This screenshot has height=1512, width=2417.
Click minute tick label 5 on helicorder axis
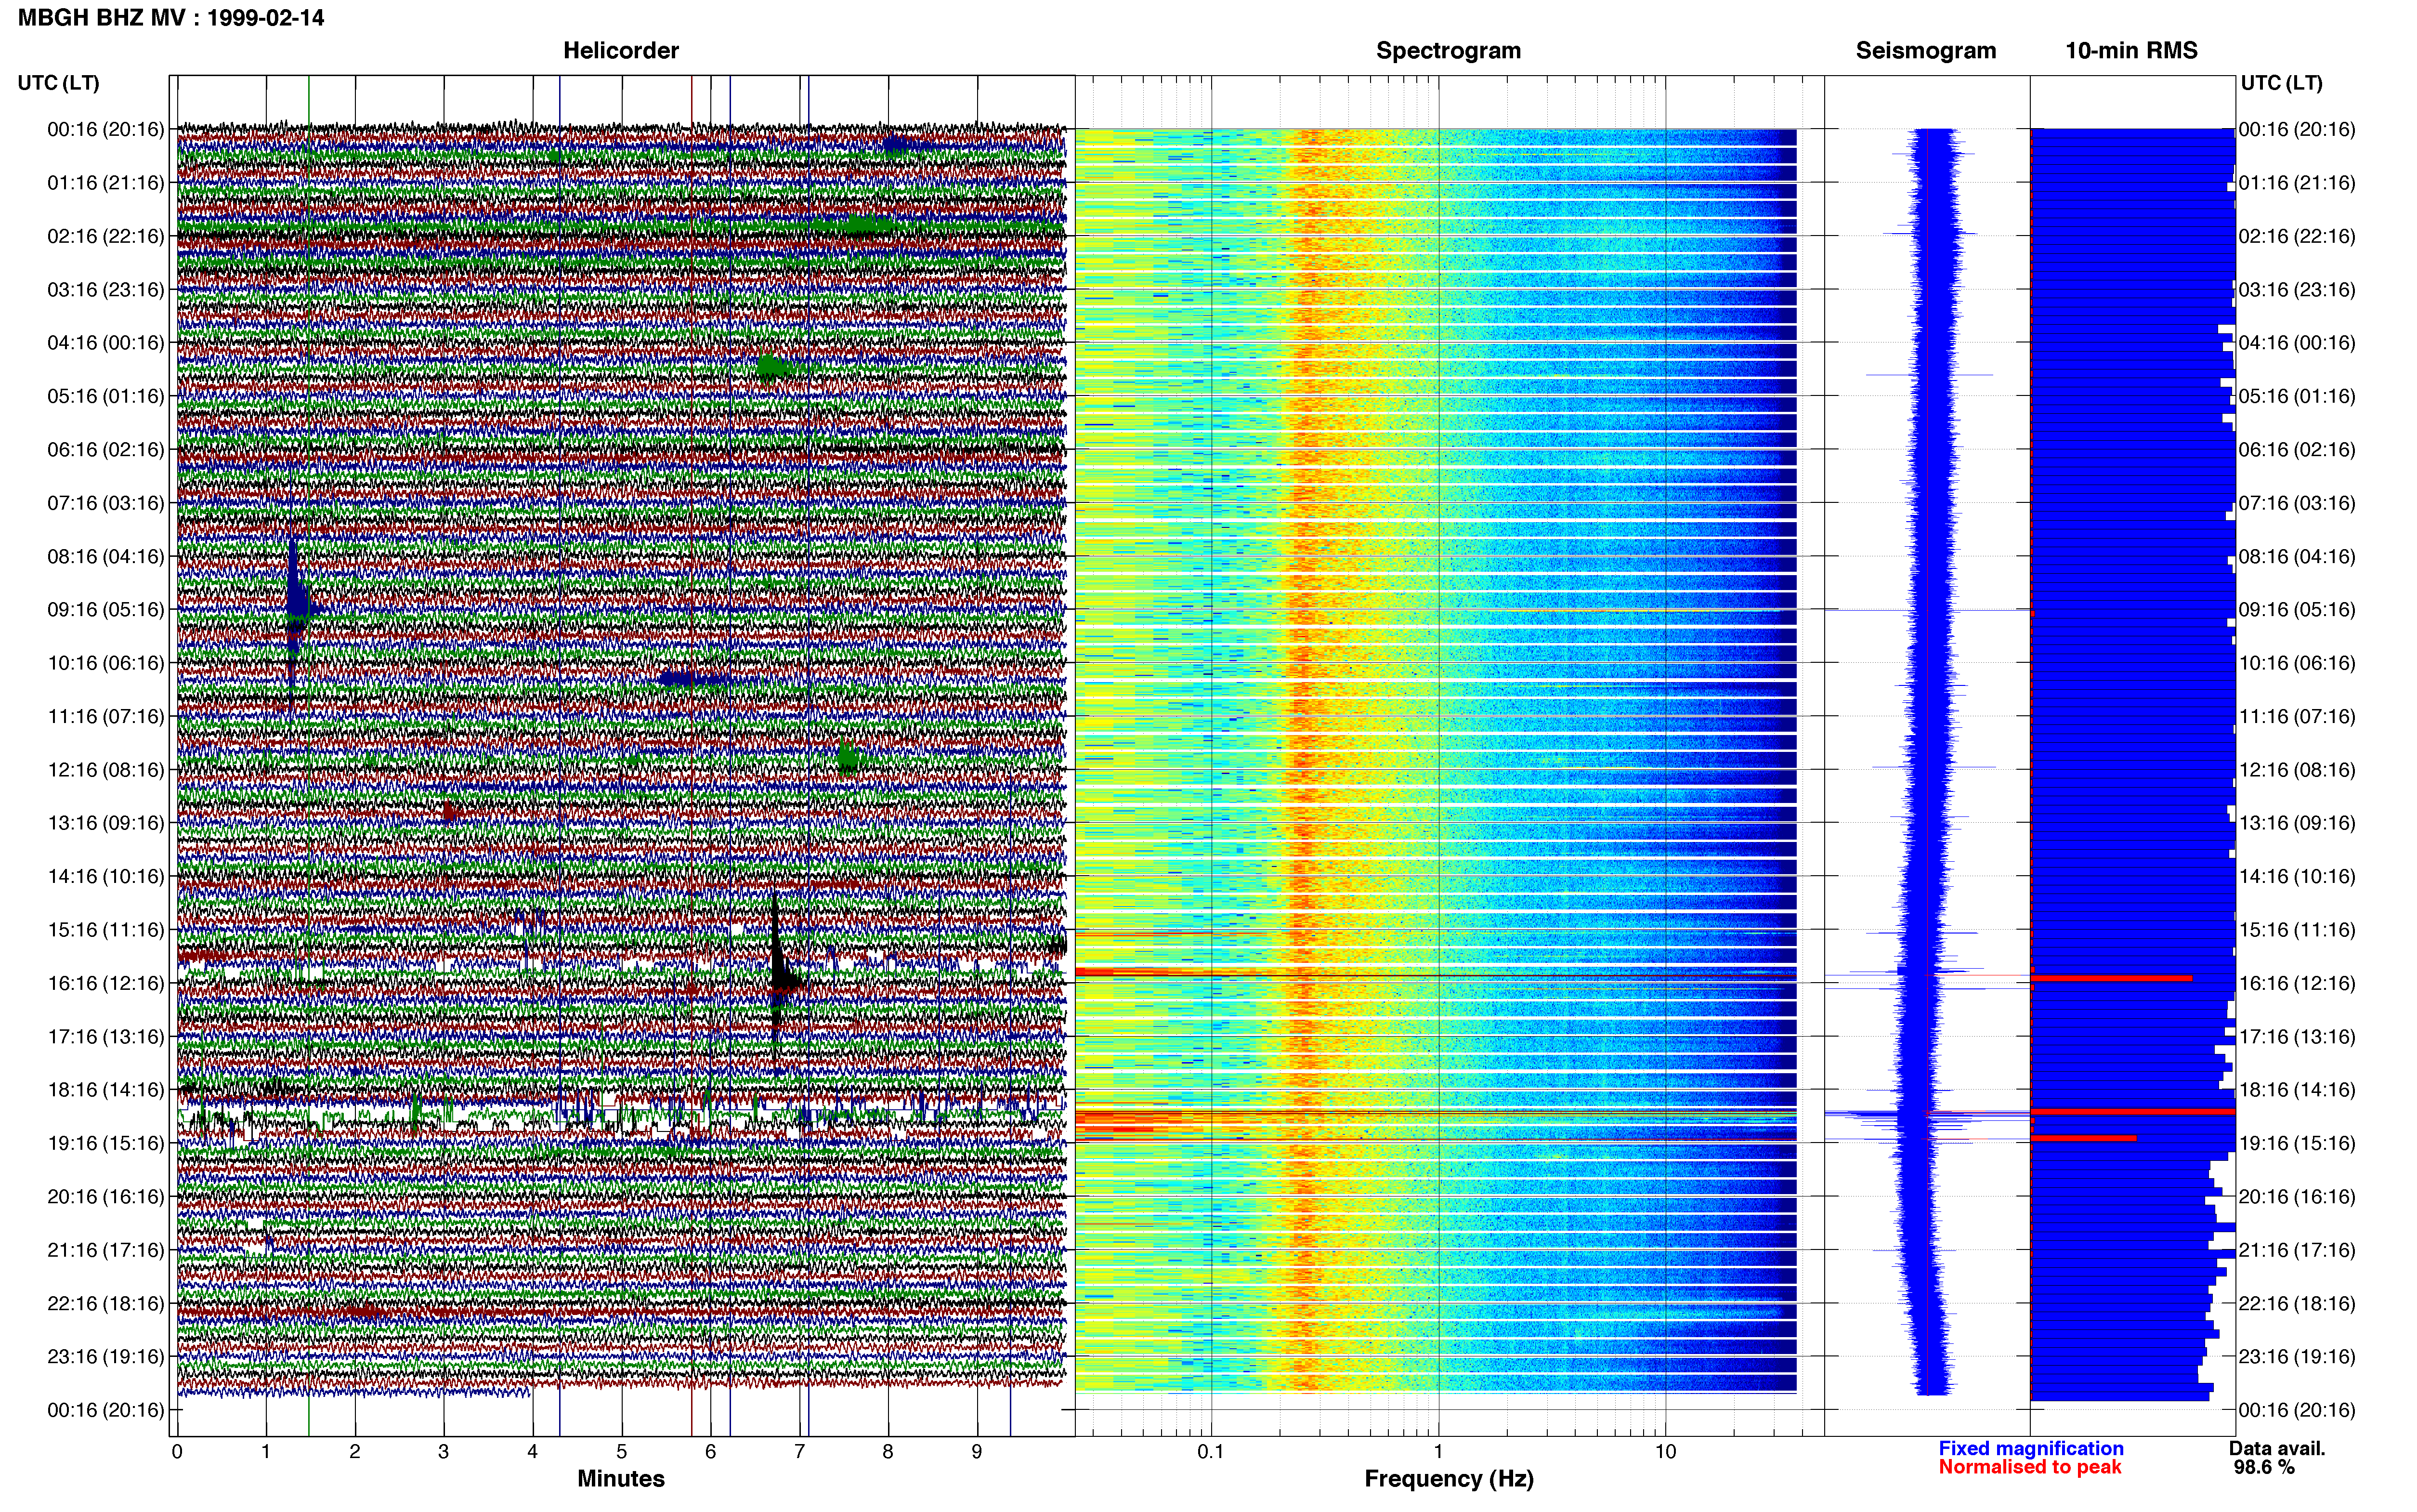(x=622, y=1452)
